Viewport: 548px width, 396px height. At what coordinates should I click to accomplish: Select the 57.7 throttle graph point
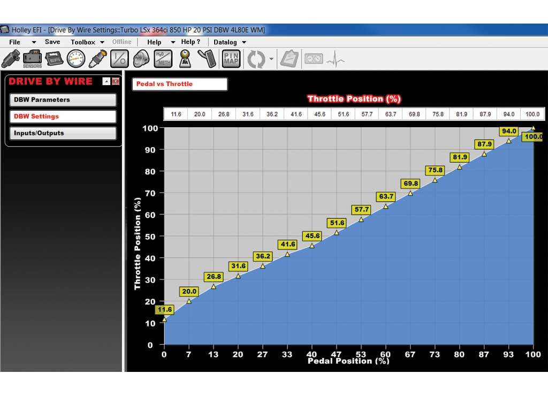(x=361, y=219)
